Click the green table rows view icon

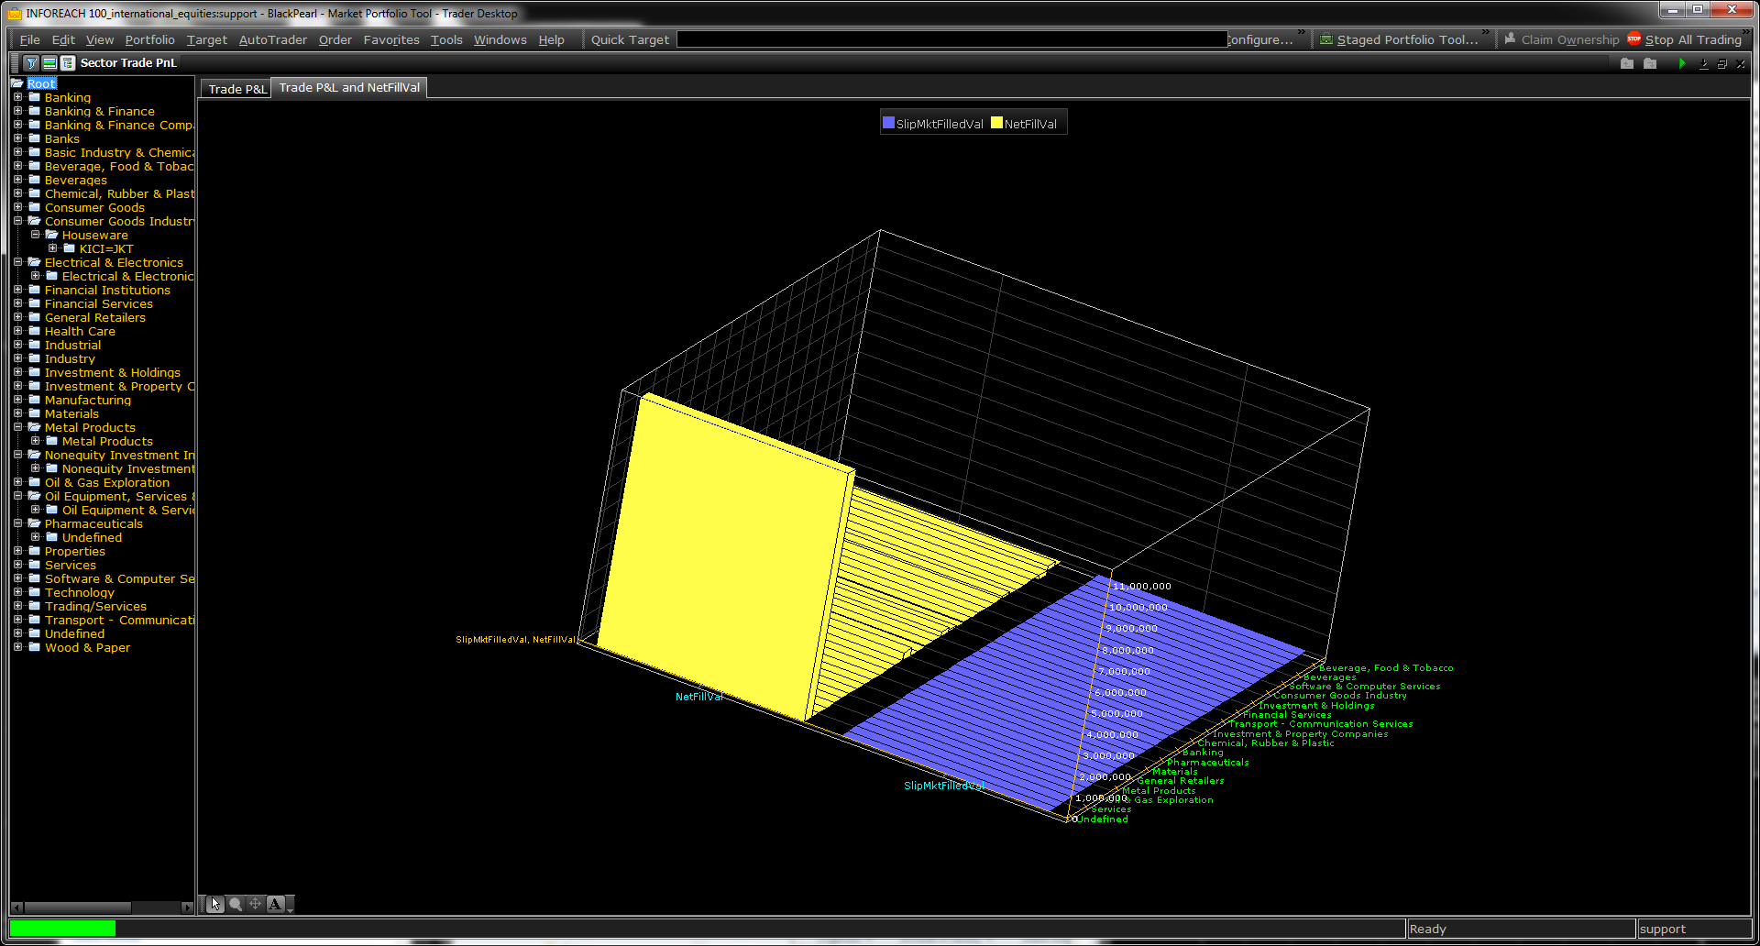point(49,63)
